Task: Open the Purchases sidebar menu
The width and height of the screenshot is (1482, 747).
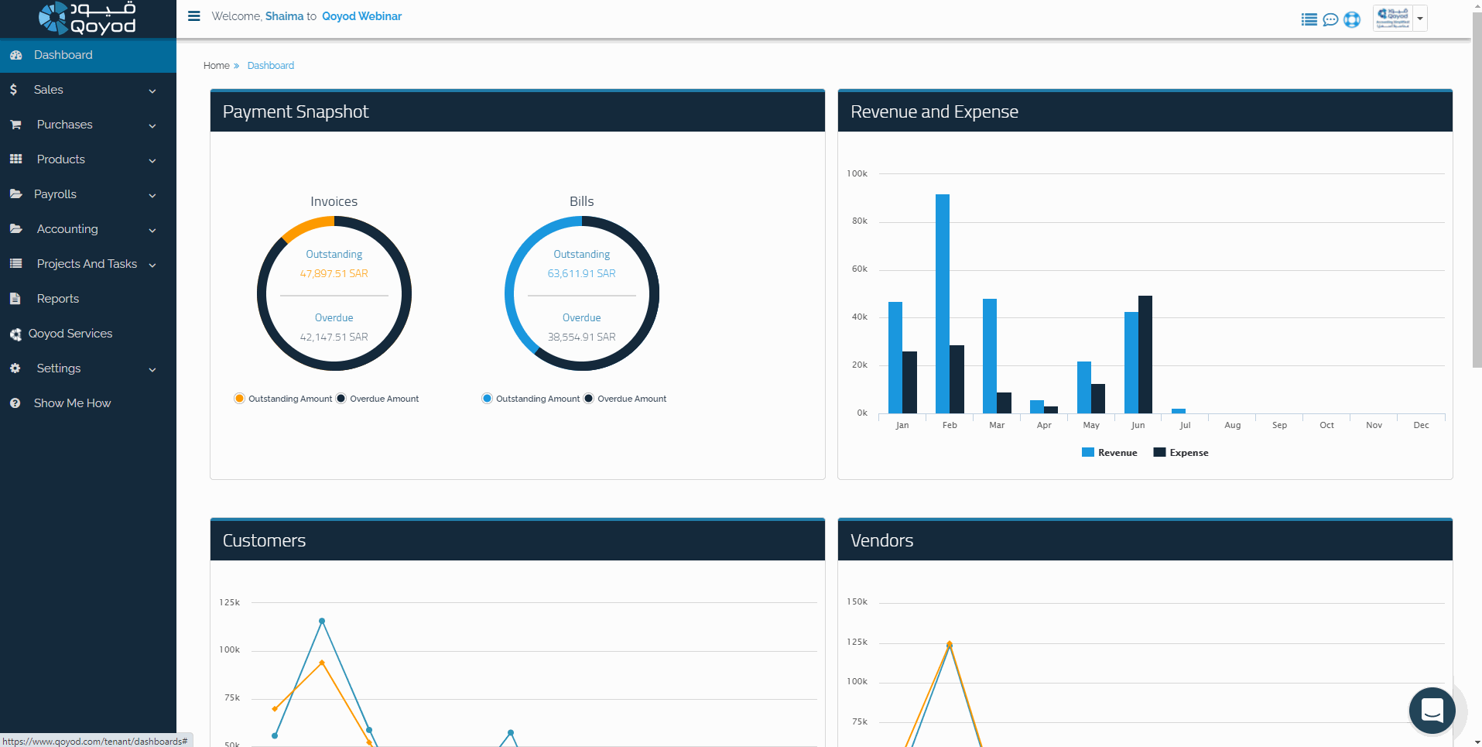Action: [x=64, y=125]
